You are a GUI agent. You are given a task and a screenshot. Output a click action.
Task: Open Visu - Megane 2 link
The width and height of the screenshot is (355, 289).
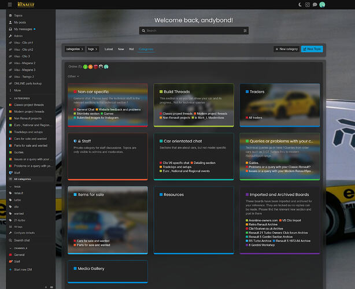(x=24, y=63)
